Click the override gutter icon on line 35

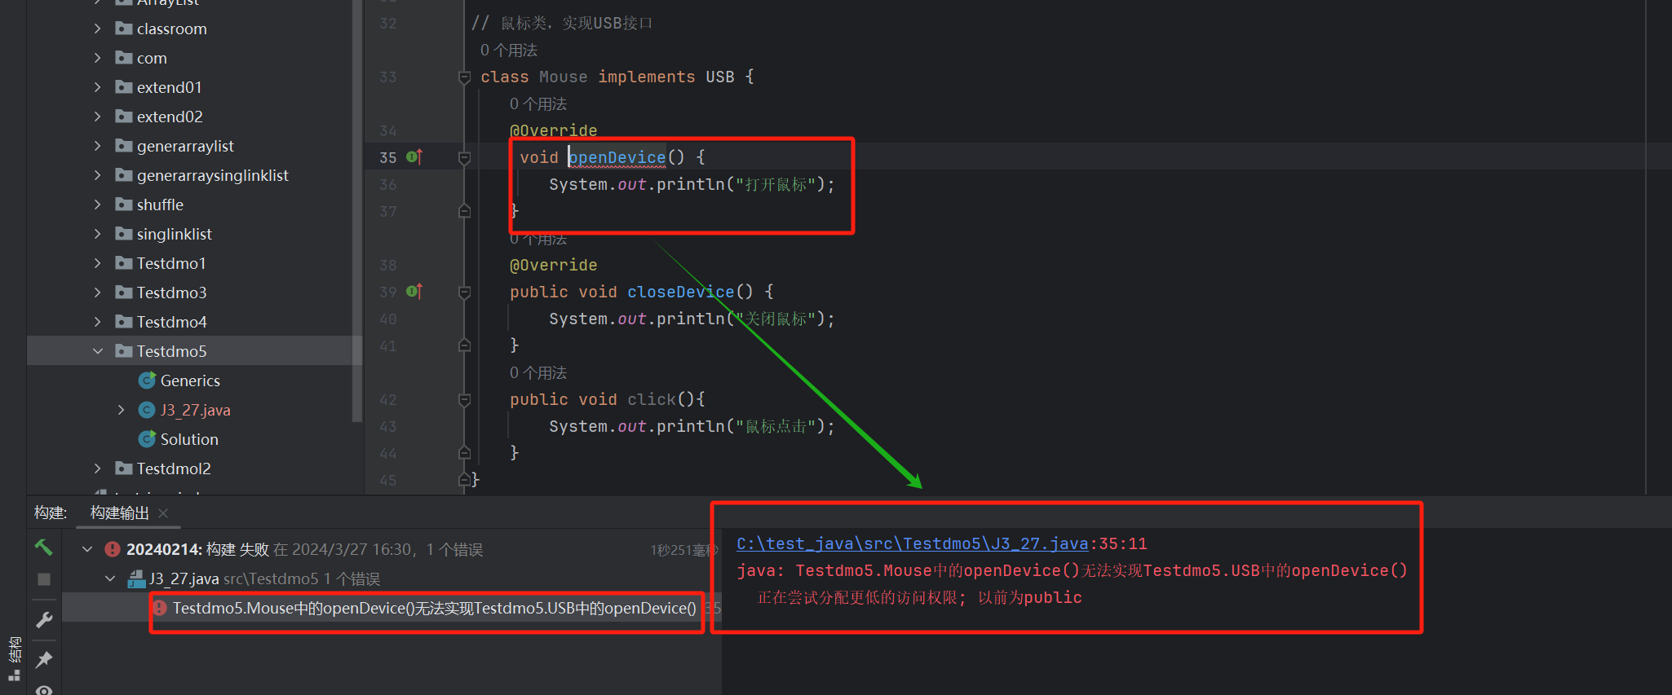click(414, 156)
